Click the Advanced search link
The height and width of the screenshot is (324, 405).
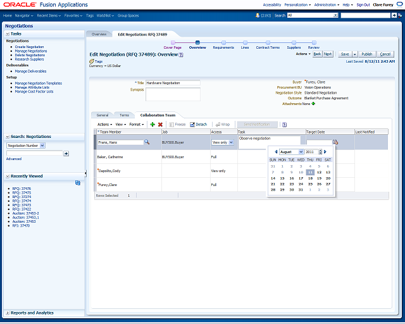(14, 159)
